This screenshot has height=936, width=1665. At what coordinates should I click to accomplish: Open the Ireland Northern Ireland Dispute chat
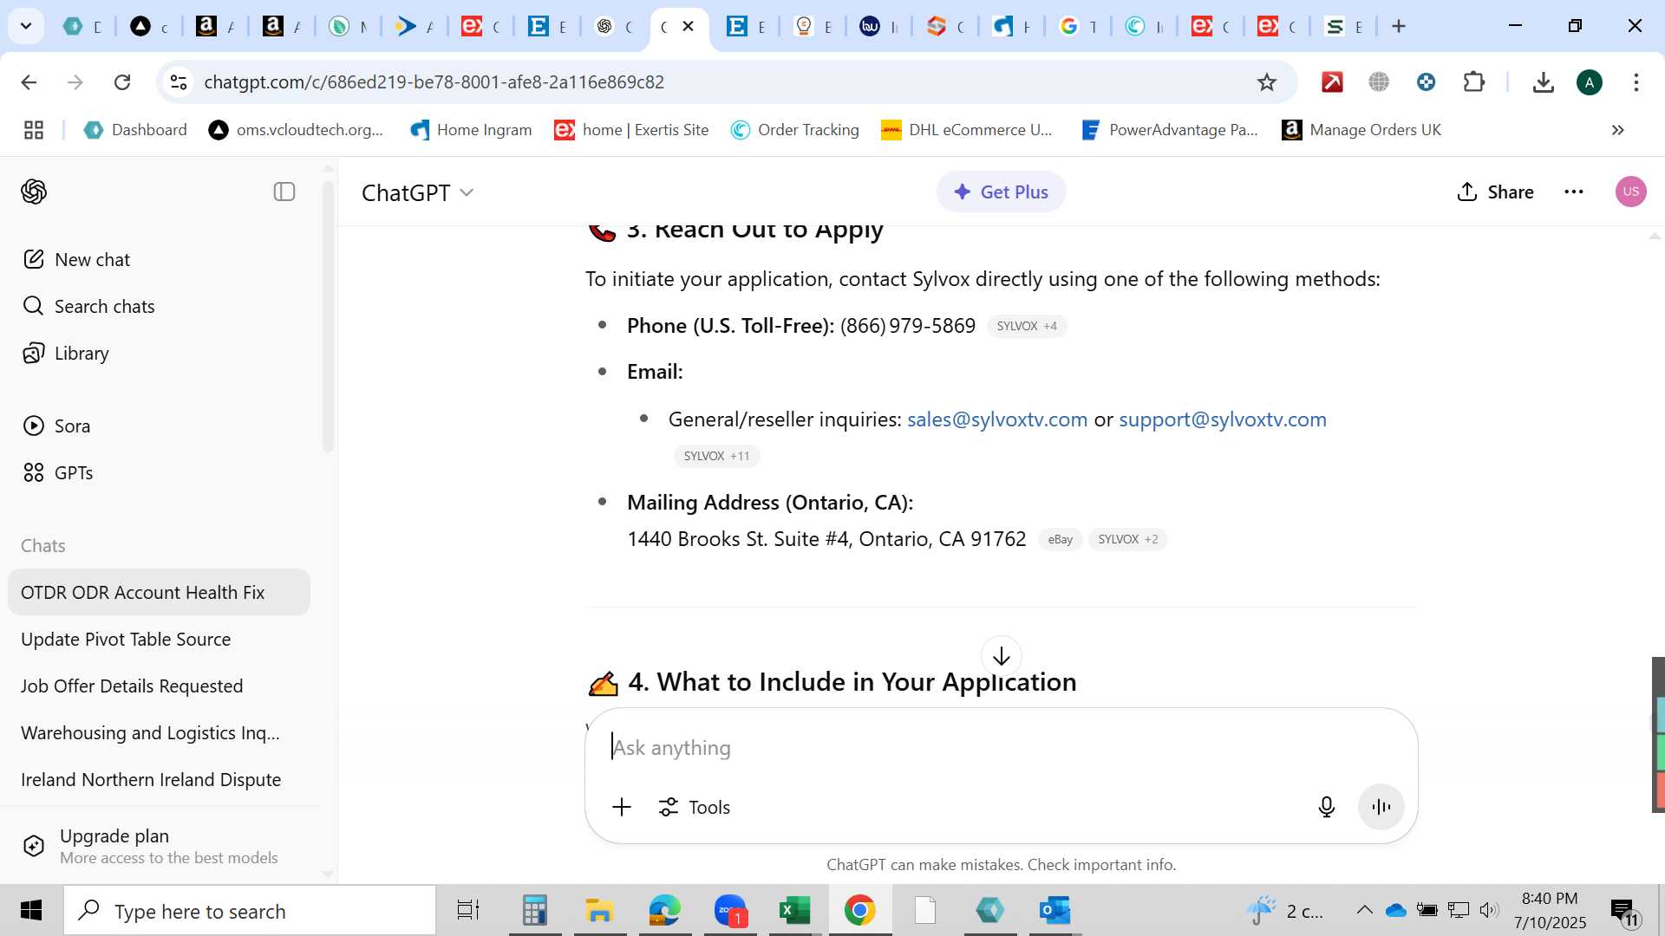coord(159,779)
